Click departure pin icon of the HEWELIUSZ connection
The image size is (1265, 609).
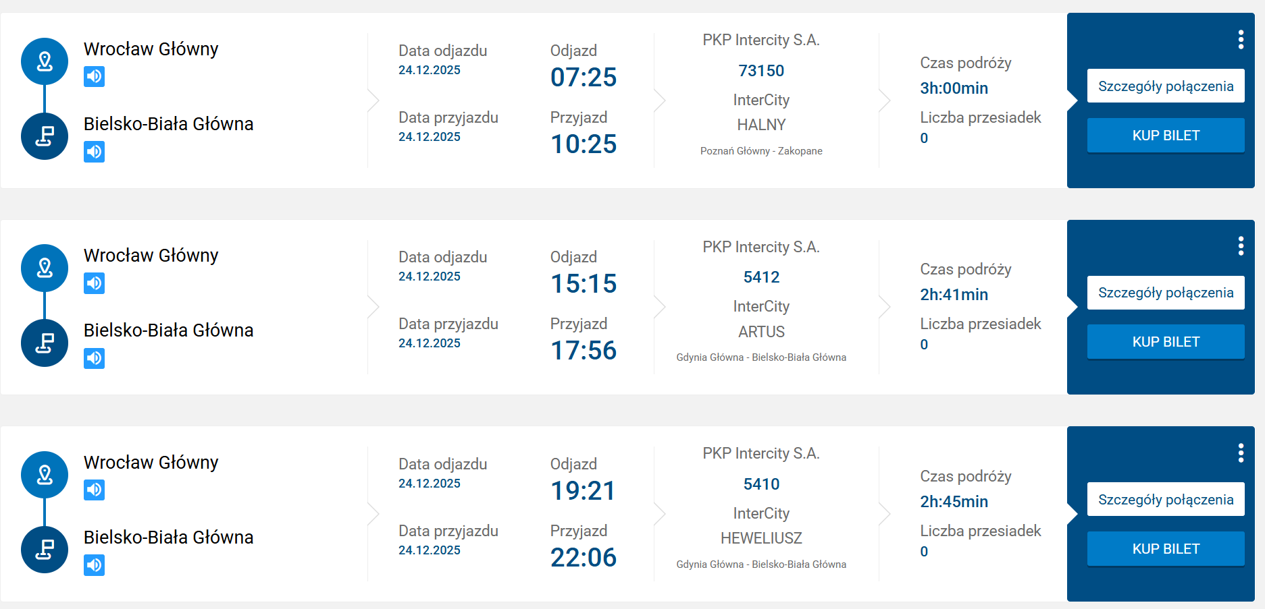[45, 475]
